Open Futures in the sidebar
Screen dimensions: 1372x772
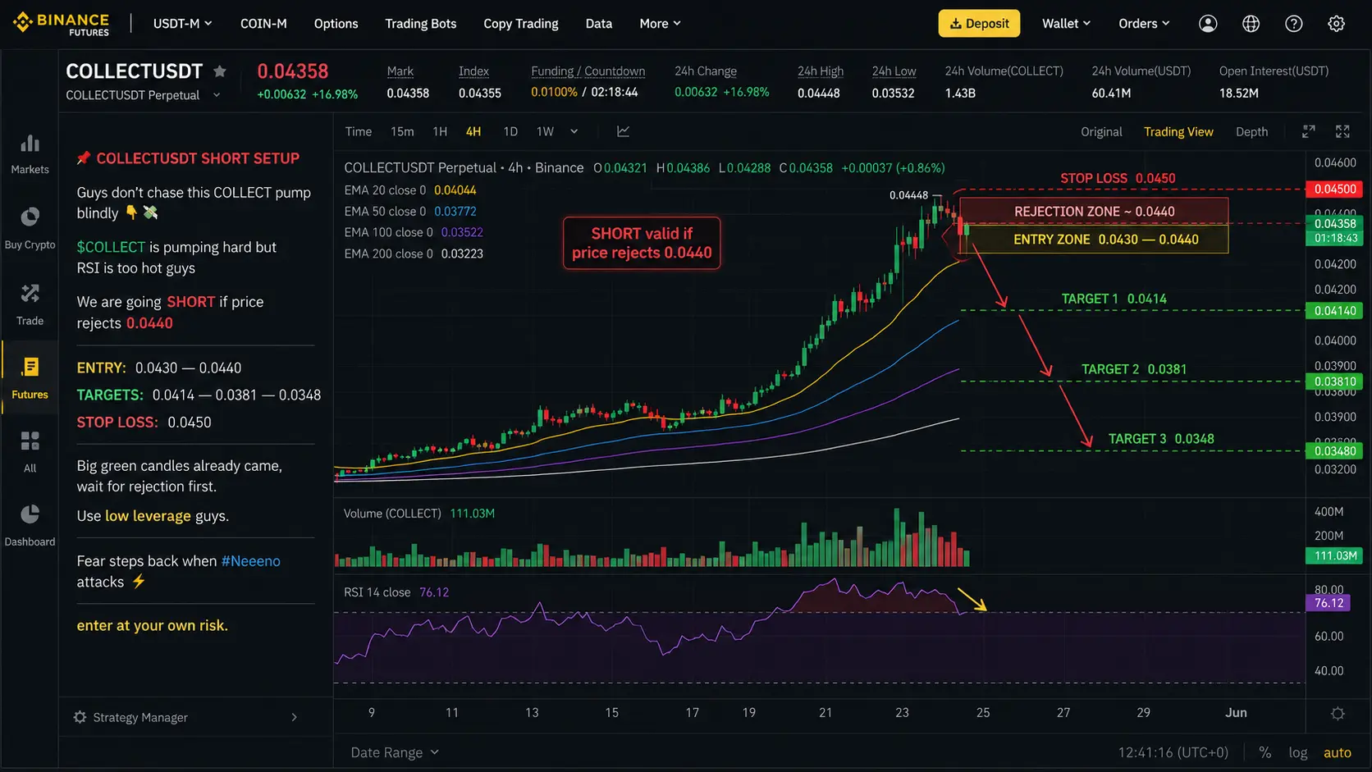point(30,378)
